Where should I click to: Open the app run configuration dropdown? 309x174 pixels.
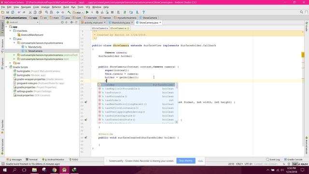pyautogui.click(x=78, y=12)
